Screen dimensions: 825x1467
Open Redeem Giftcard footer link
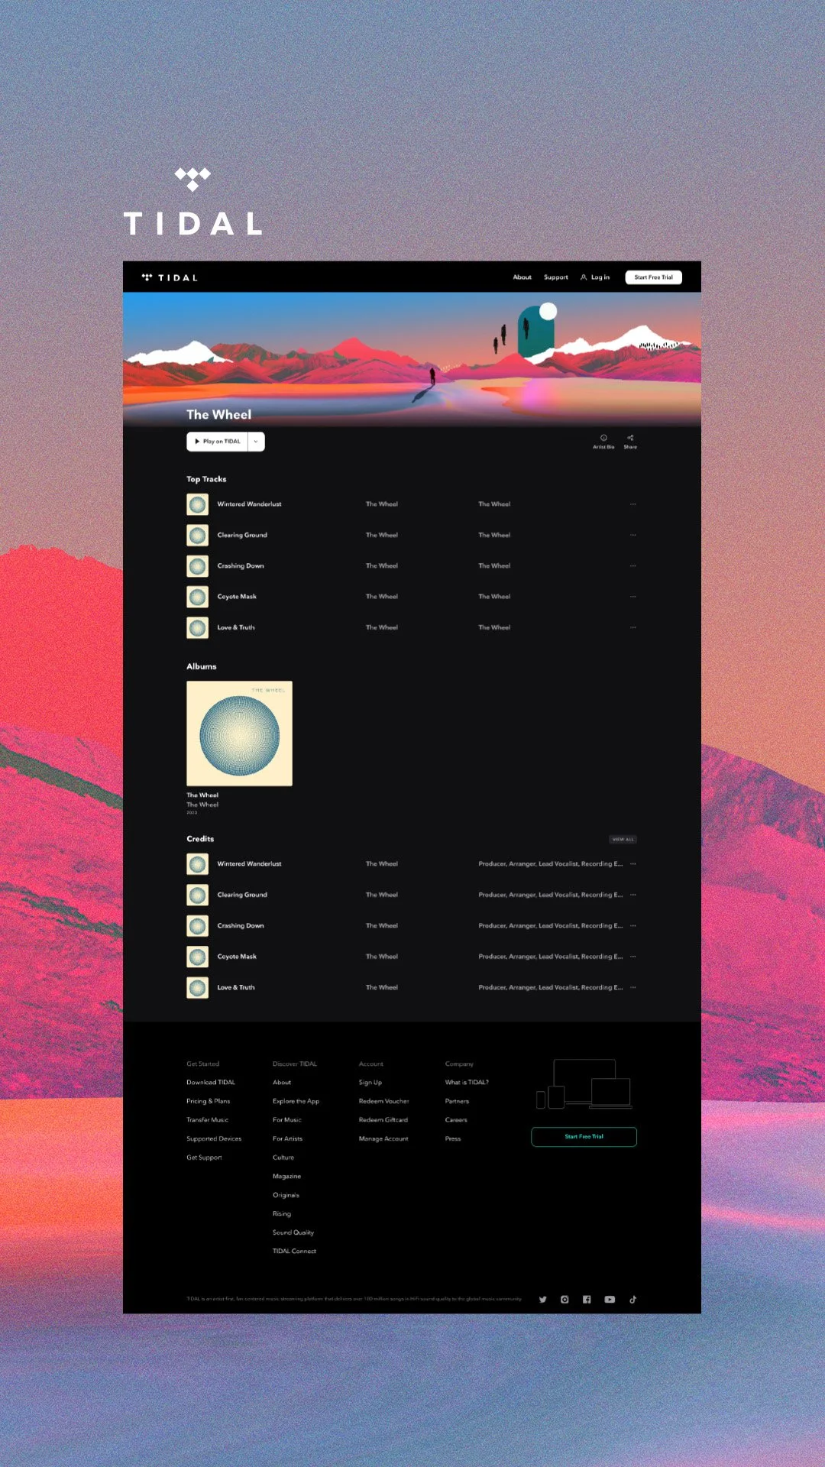click(383, 1120)
